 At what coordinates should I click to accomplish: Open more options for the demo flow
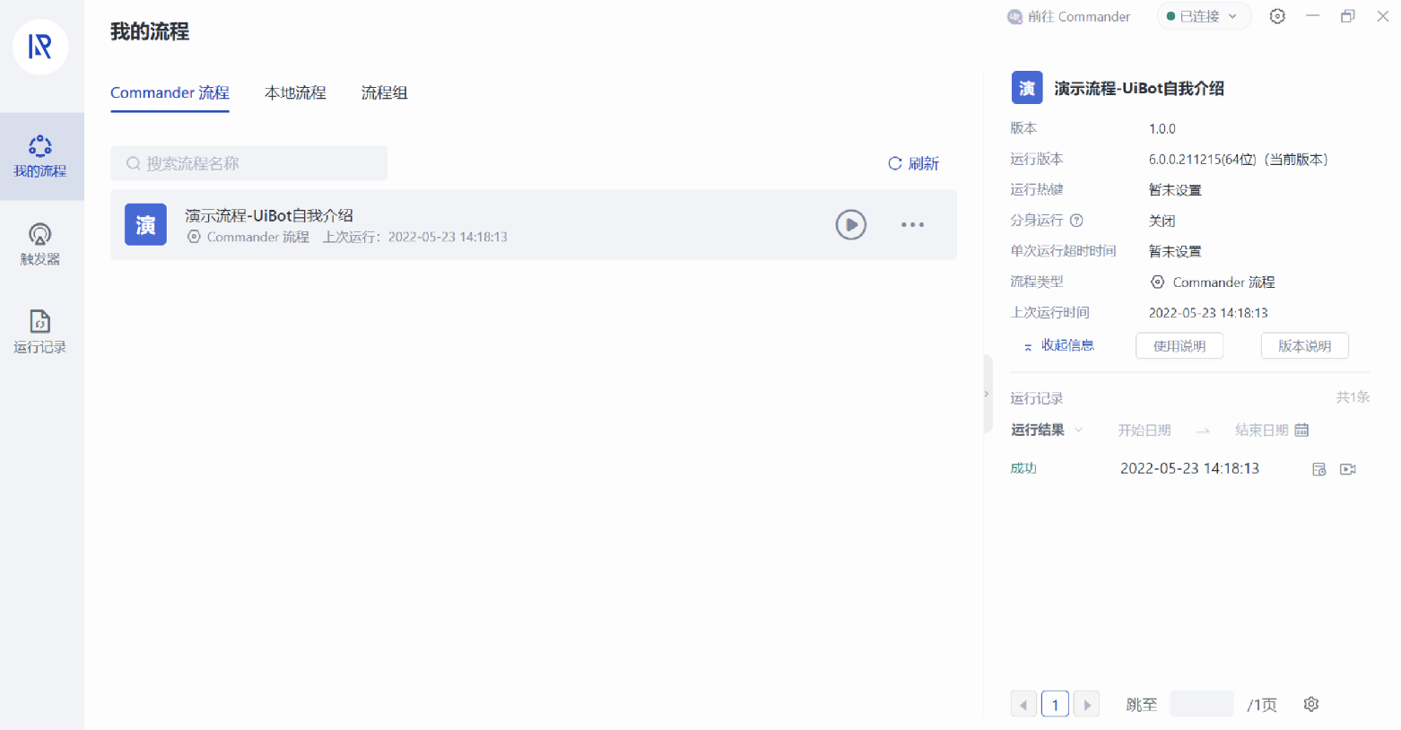tap(912, 225)
